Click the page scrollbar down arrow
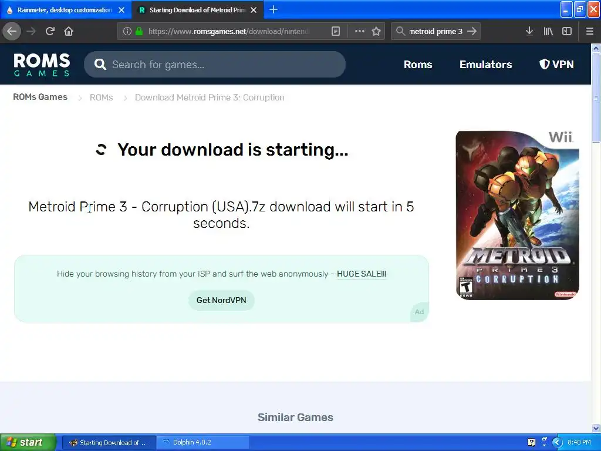 (596, 428)
